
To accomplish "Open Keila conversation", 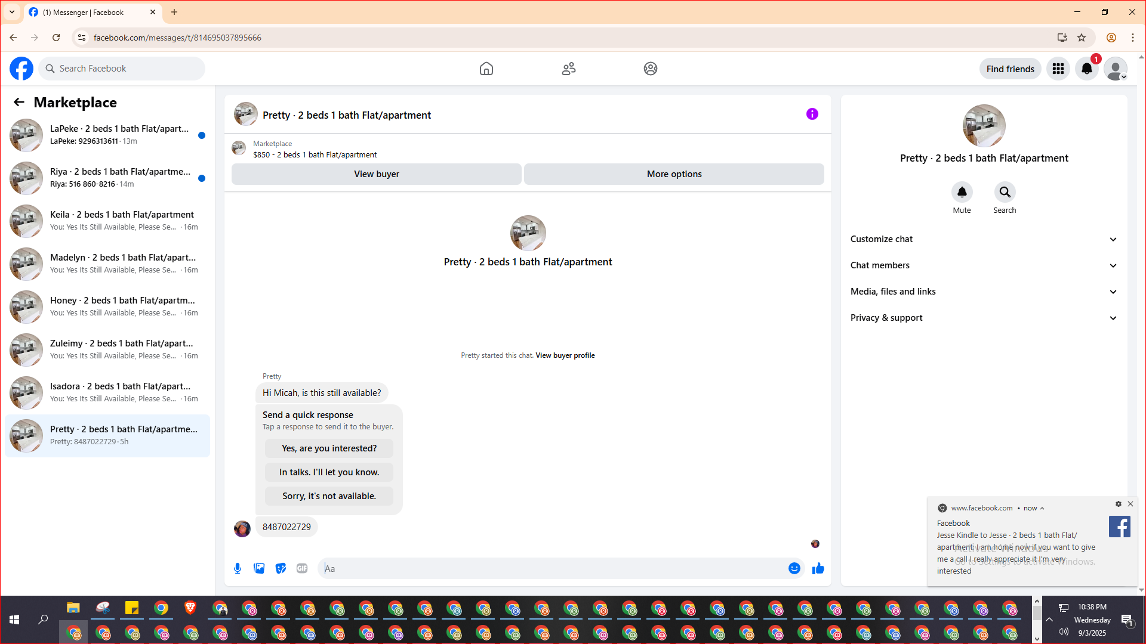I will click(x=107, y=221).
